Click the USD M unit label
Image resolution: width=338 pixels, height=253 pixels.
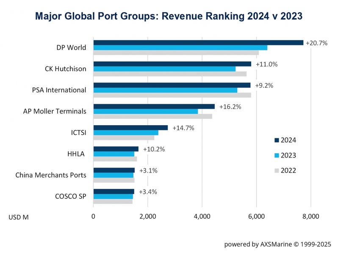tap(19, 217)
